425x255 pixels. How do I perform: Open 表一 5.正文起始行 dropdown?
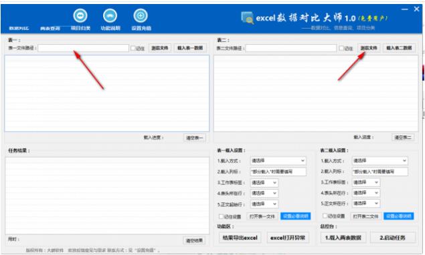tap(264, 204)
